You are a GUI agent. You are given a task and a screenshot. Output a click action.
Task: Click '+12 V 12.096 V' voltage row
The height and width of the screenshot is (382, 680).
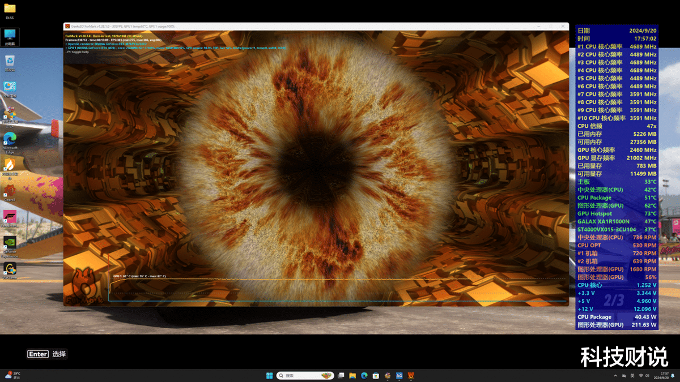point(617,309)
